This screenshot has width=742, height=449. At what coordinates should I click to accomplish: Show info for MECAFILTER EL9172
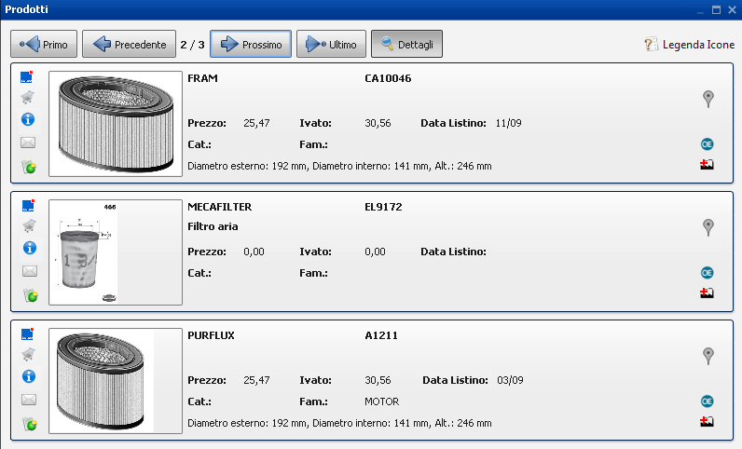click(29, 248)
